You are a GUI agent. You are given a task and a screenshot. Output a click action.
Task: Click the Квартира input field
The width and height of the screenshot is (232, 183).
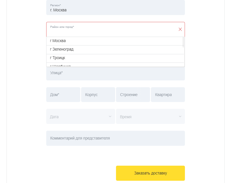pos(168,95)
